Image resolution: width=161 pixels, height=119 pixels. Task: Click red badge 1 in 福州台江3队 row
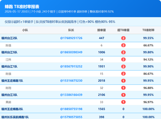[x=123, y=95]
